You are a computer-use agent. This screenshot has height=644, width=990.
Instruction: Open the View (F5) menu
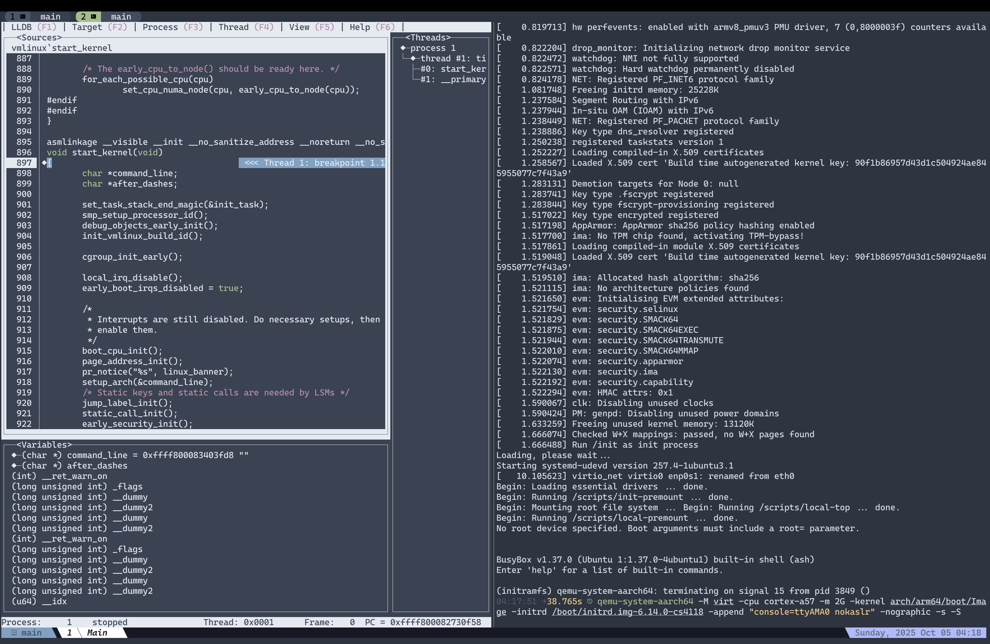pyautogui.click(x=311, y=27)
